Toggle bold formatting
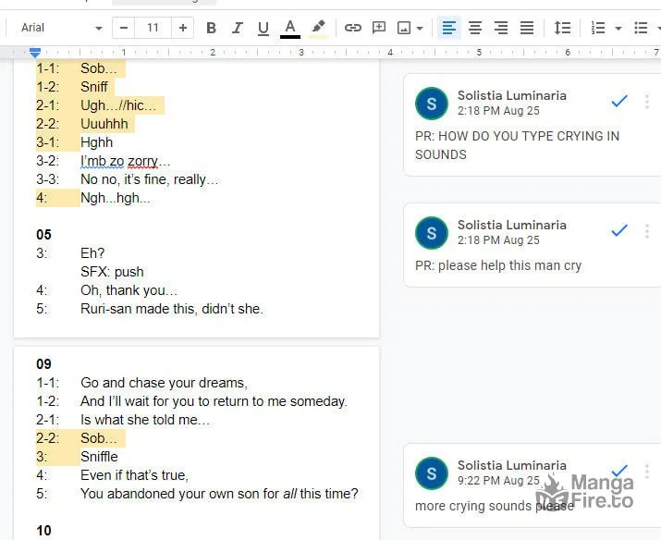This screenshot has width=661, height=540. pyautogui.click(x=211, y=28)
